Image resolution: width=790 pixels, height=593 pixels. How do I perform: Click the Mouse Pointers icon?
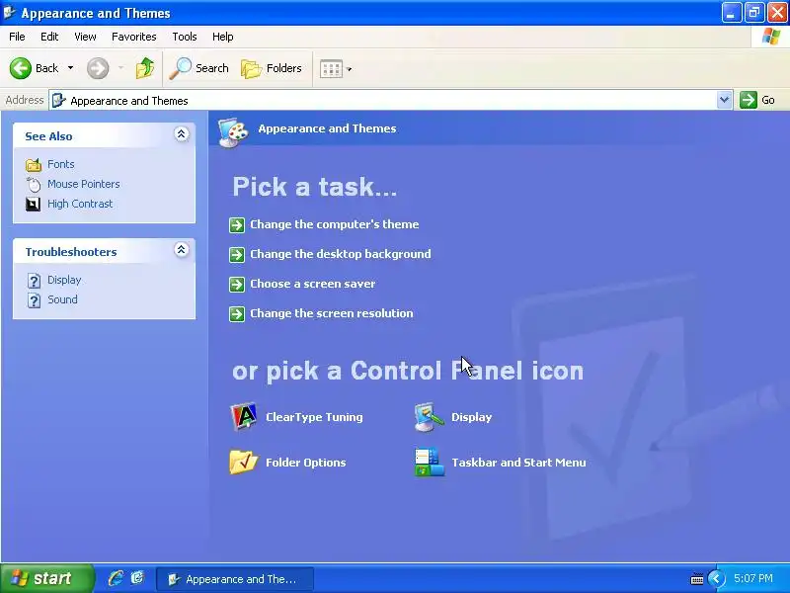tap(34, 185)
